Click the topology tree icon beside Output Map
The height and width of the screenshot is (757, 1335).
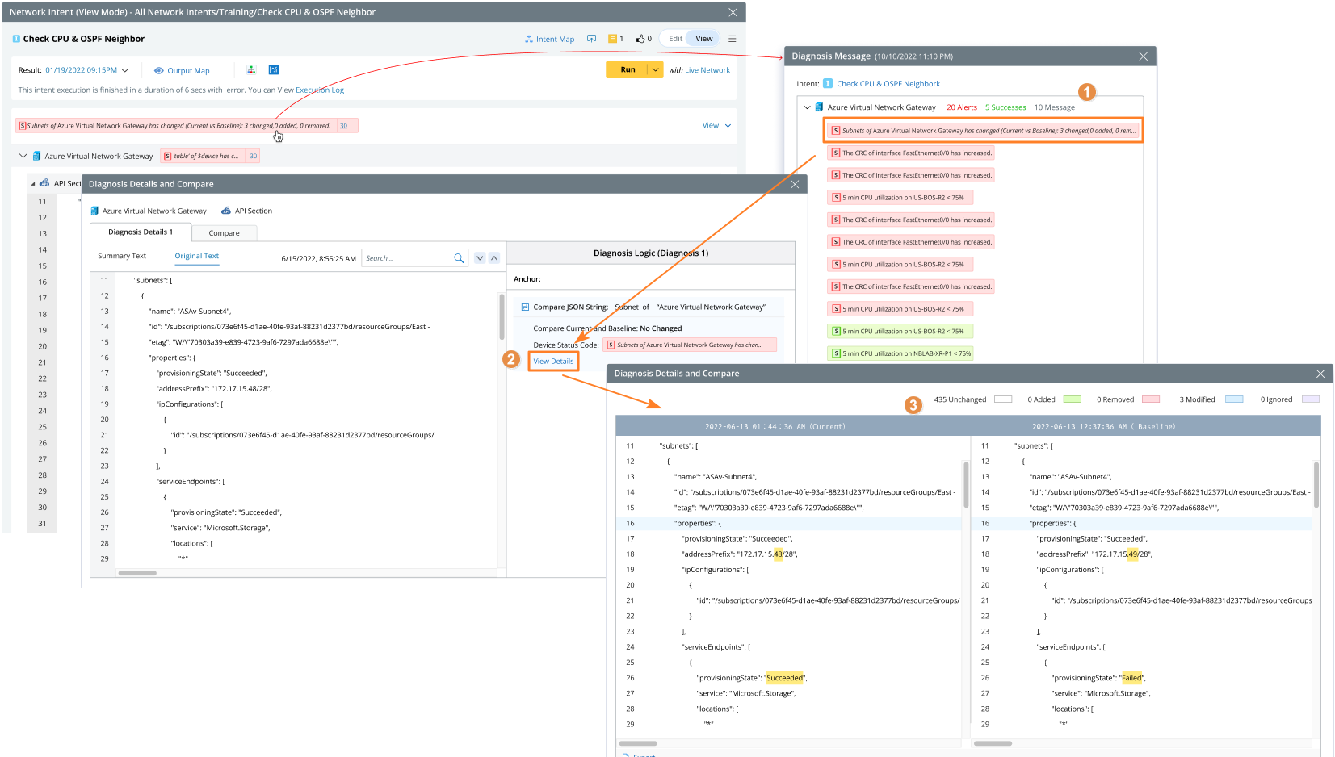click(251, 70)
